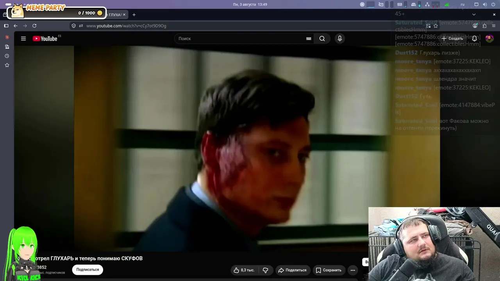
Task: Open a new browser tab
Action: [134, 15]
